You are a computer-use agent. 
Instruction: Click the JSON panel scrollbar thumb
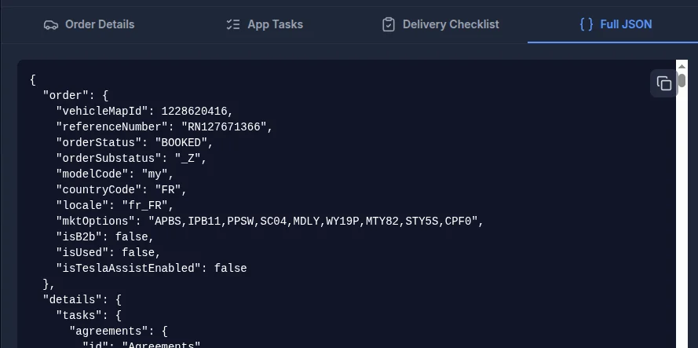[x=682, y=80]
